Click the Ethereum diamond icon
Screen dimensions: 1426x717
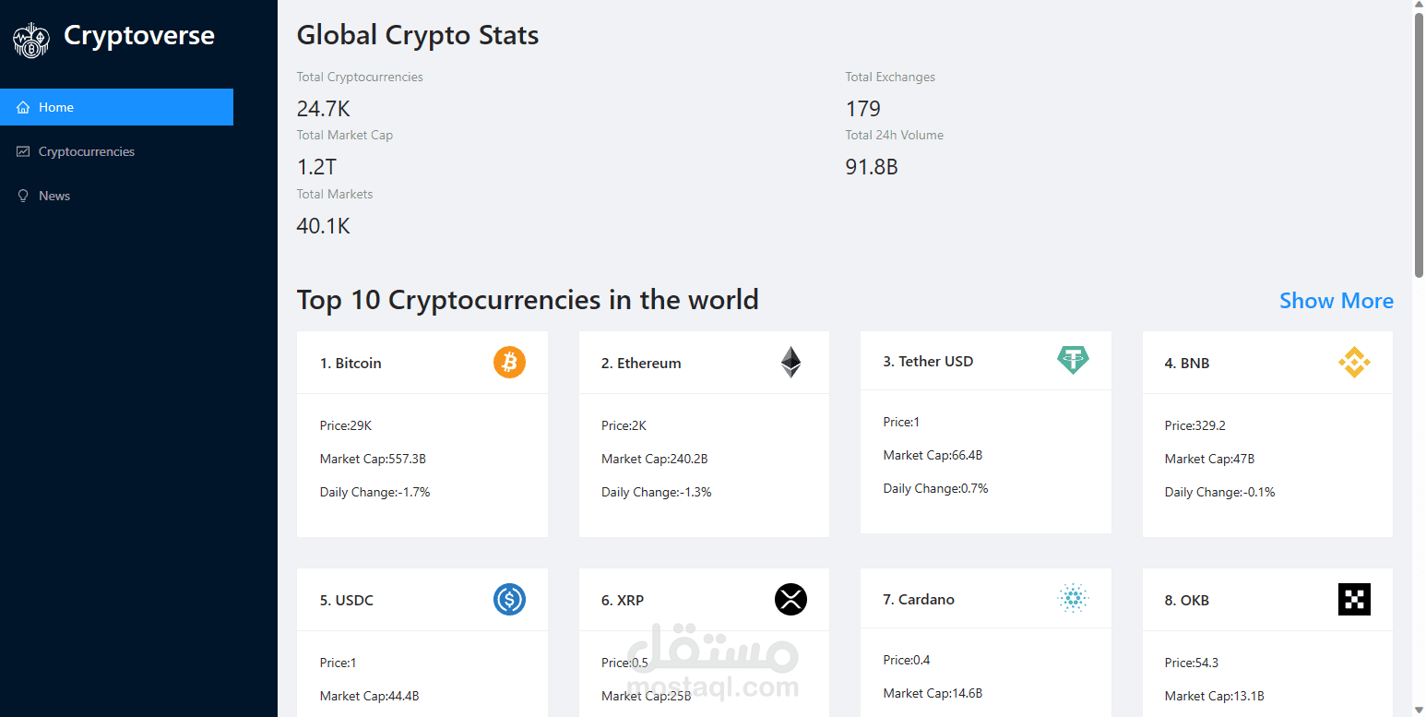pyautogui.click(x=790, y=362)
